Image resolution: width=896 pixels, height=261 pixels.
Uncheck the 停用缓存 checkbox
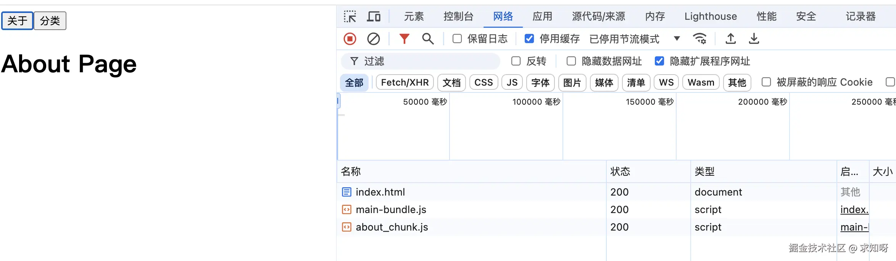pyautogui.click(x=529, y=39)
